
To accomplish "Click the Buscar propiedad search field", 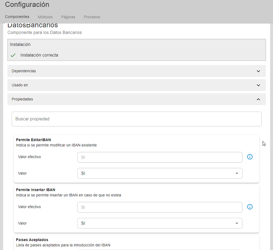I will pyautogui.click(x=136, y=119).
